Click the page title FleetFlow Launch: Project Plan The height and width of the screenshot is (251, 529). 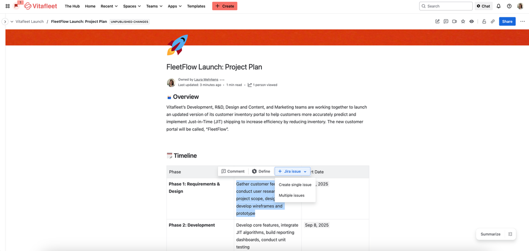pyautogui.click(x=214, y=67)
